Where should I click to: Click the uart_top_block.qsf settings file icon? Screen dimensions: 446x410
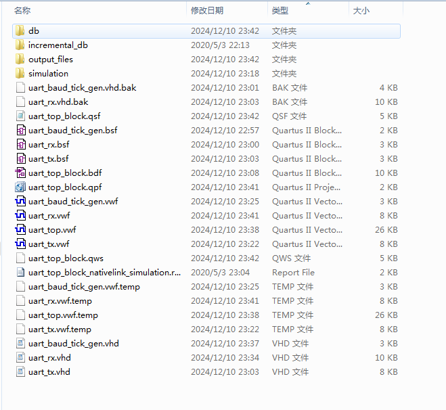tap(20, 116)
